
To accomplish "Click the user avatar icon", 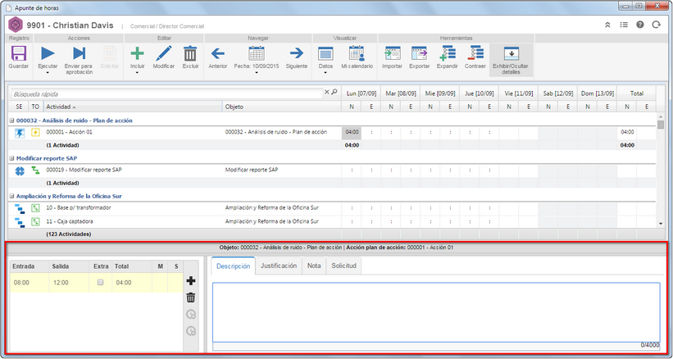I will coord(16,25).
